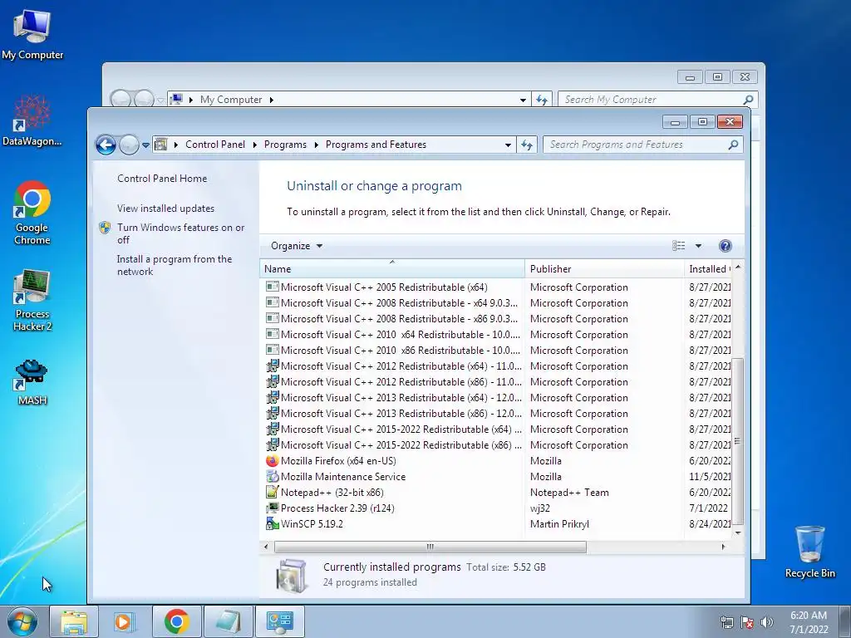Click the wj32 publisher cell
The image size is (851, 638).
[540, 508]
